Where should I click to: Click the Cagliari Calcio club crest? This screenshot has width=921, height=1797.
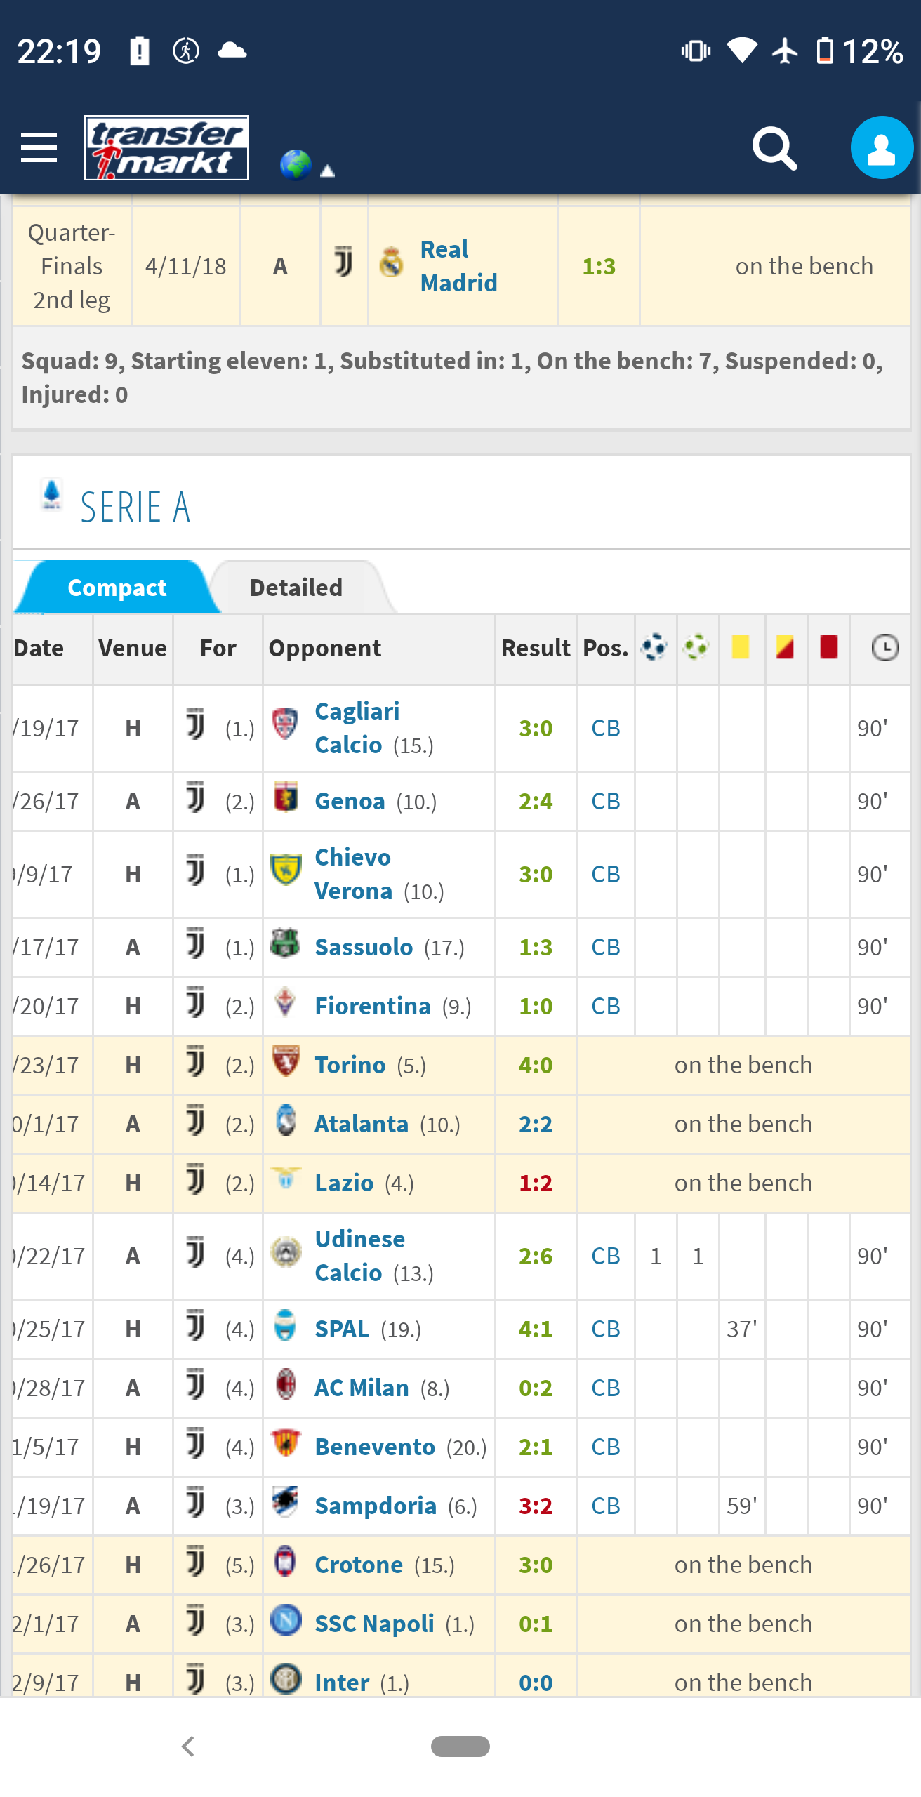(x=285, y=724)
